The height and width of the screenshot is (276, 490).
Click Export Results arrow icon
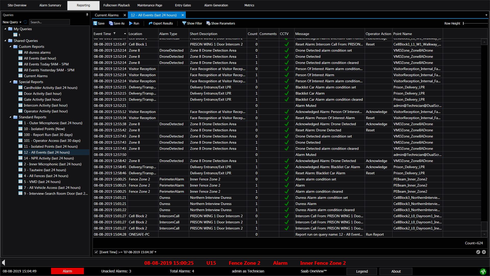tap(151, 23)
